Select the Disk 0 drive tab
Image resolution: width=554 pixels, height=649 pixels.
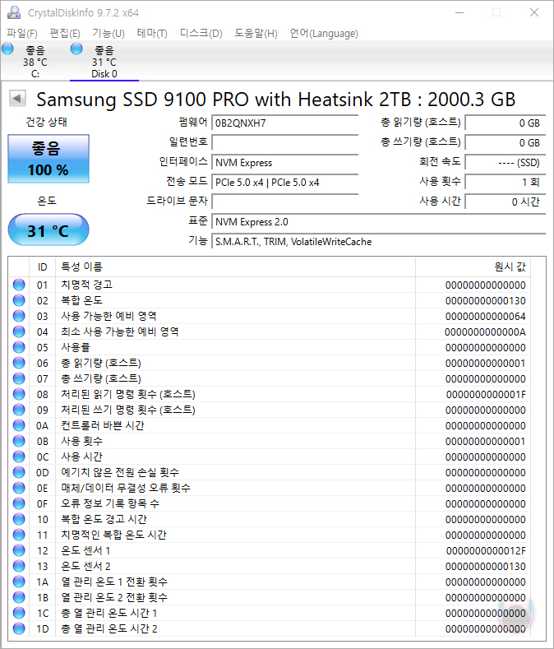[x=104, y=62]
